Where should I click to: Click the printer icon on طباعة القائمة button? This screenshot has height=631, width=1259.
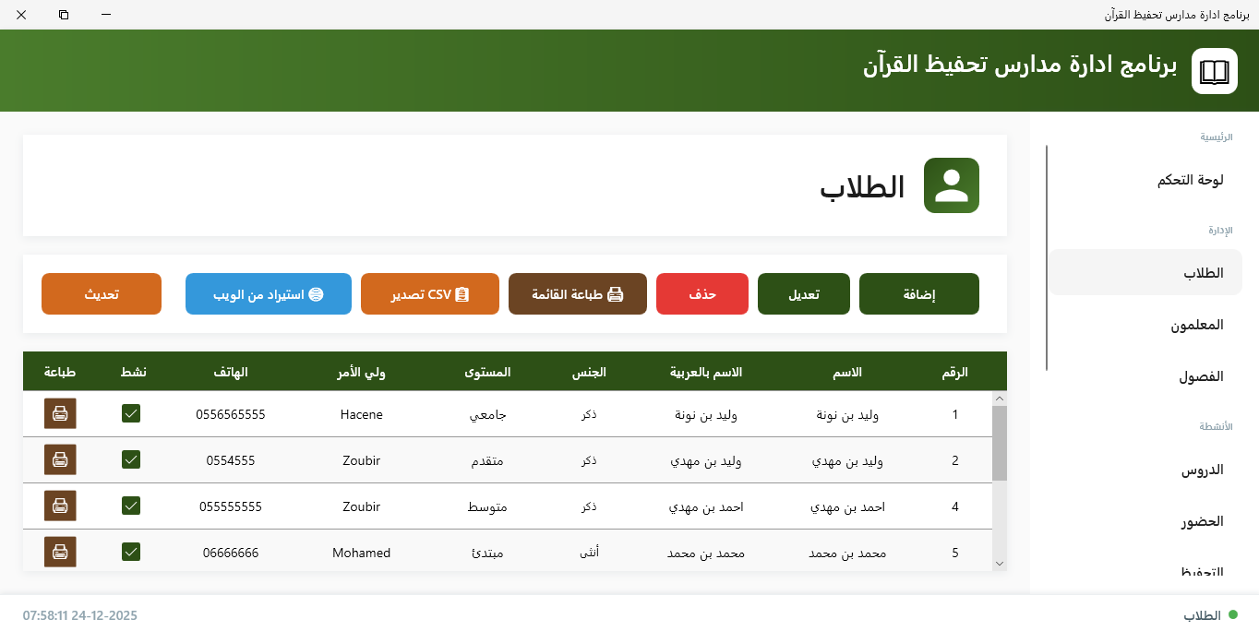pos(617,292)
